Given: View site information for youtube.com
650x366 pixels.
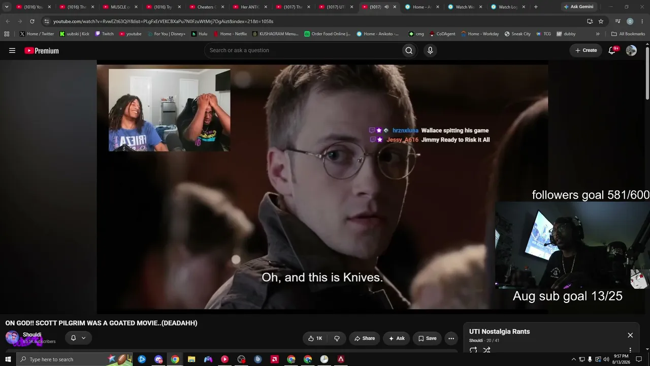Looking at the screenshot, I should (47, 21).
